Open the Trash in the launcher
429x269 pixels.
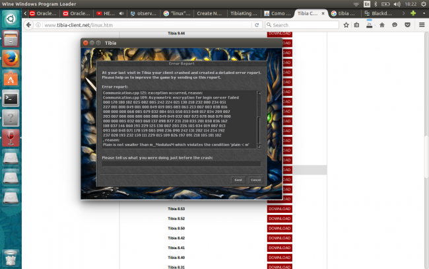pyautogui.click(x=11, y=258)
